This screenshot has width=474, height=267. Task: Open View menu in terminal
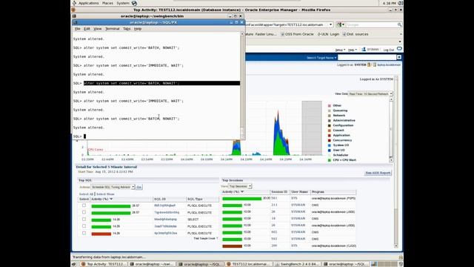(x=97, y=29)
